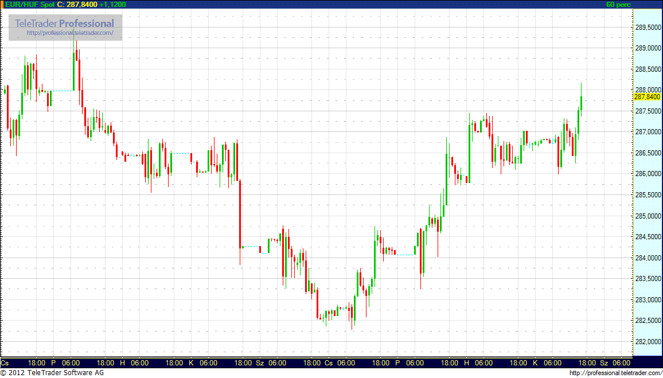Click the 286,5000 price axis label
The width and height of the screenshot is (663, 378).
648,153
